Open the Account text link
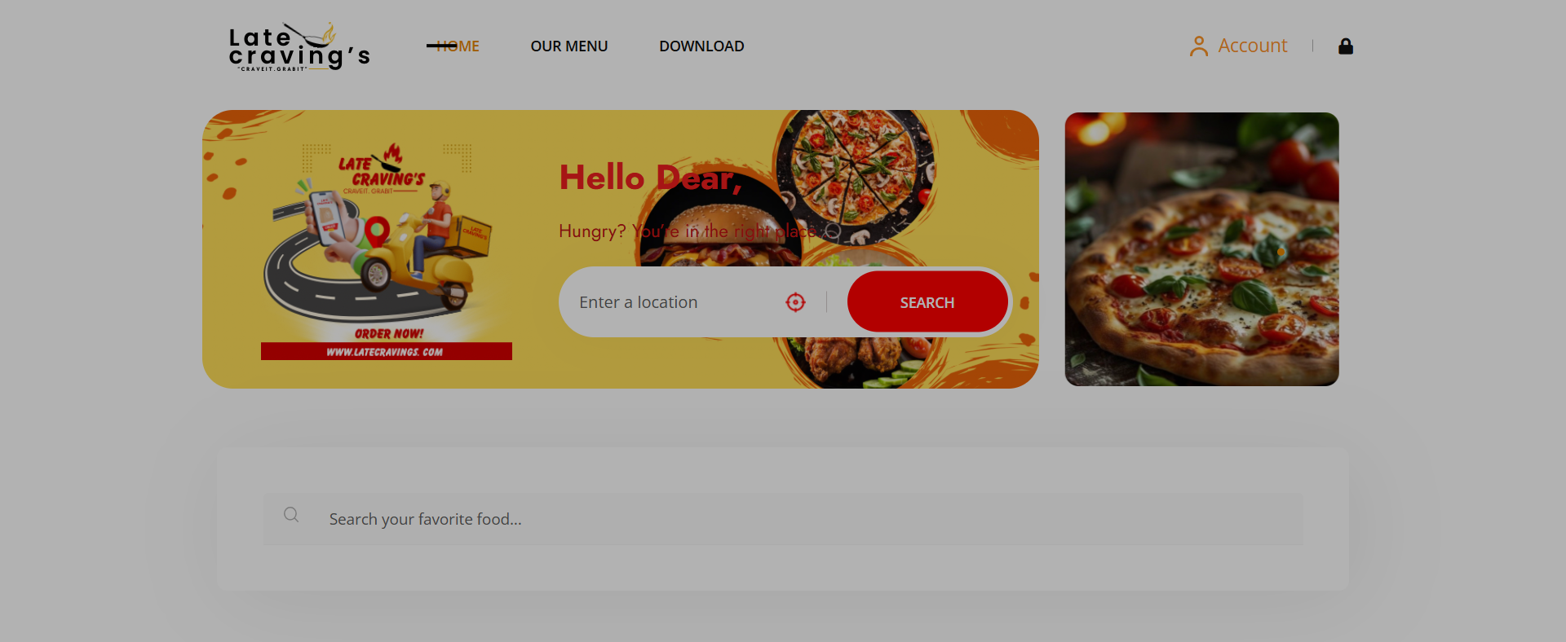The image size is (1566, 642). (1252, 46)
